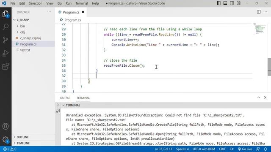This screenshot has width=271, height=152.
Task: Open the Extensions view
Action: [6, 66]
